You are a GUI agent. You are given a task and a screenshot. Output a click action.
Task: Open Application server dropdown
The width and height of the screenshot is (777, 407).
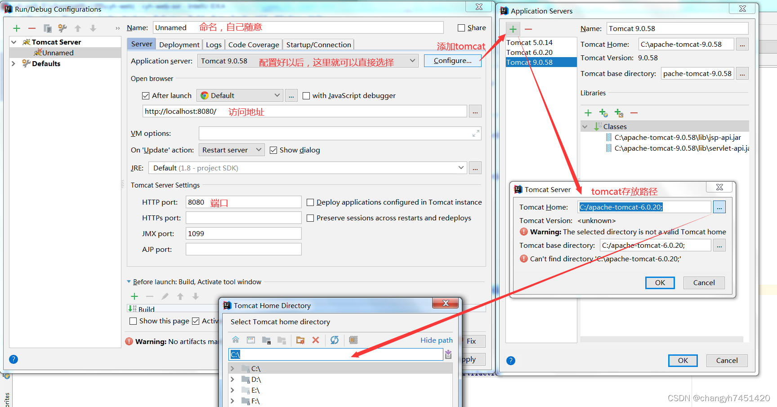(308, 61)
